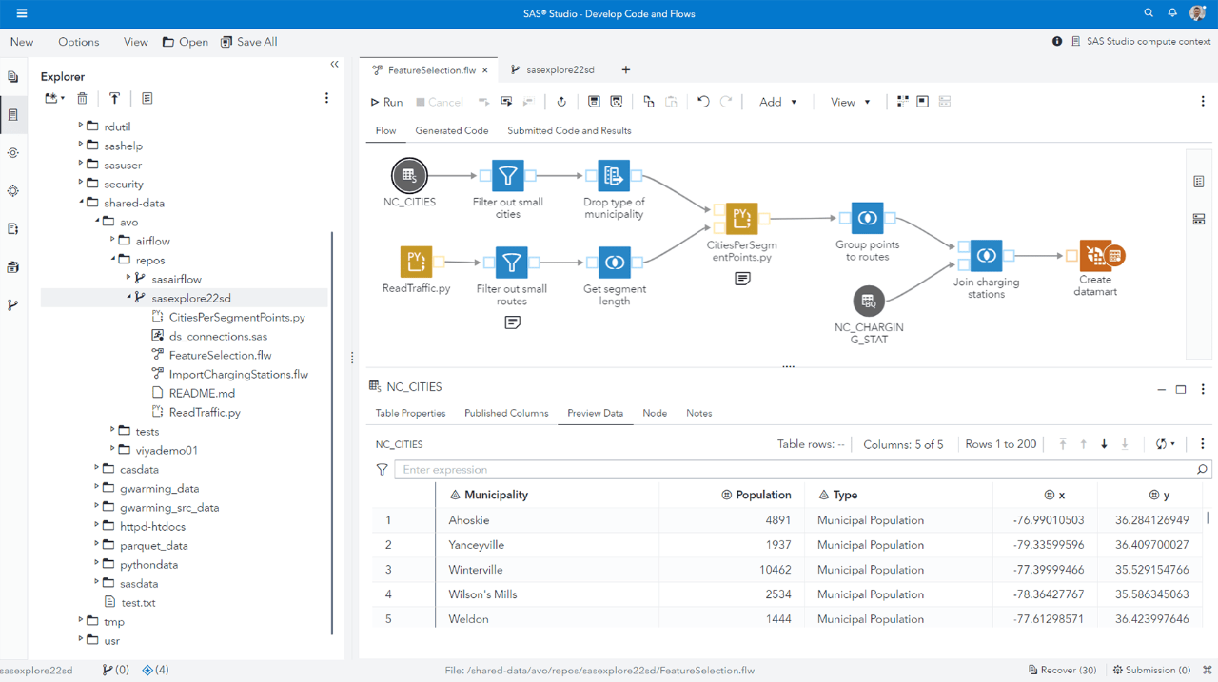Click the CitiesPerSegmentPoints.py Python node
The width and height of the screenshot is (1218, 682).
click(741, 218)
